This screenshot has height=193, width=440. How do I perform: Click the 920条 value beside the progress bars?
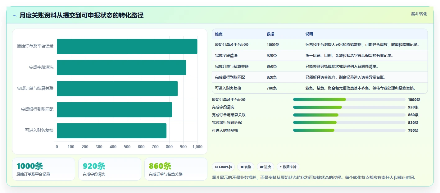413,107
